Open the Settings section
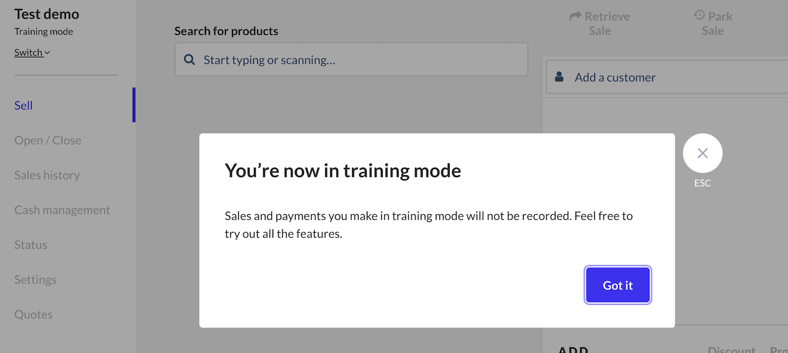This screenshot has width=788, height=353. [35, 279]
